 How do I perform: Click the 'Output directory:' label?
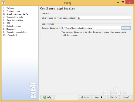51,28
